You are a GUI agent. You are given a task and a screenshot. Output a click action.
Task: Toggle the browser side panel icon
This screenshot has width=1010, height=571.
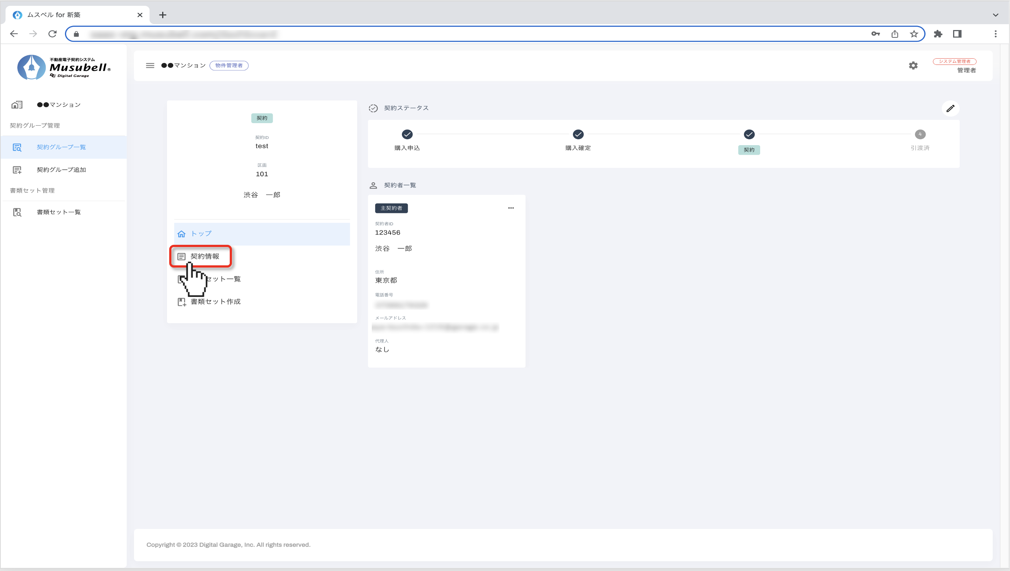pyautogui.click(x=957, y=34)
